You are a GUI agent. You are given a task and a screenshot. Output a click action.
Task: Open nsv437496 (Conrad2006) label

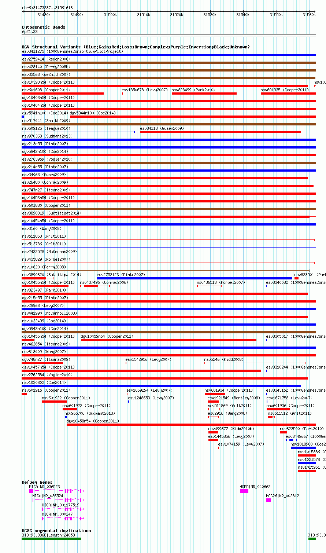point(104,282)
